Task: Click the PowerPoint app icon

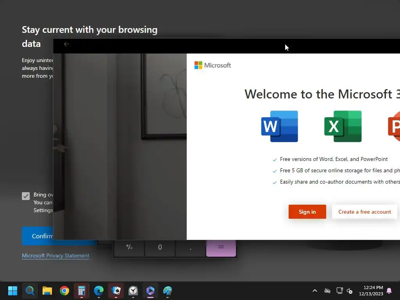Action: [394, 126]
